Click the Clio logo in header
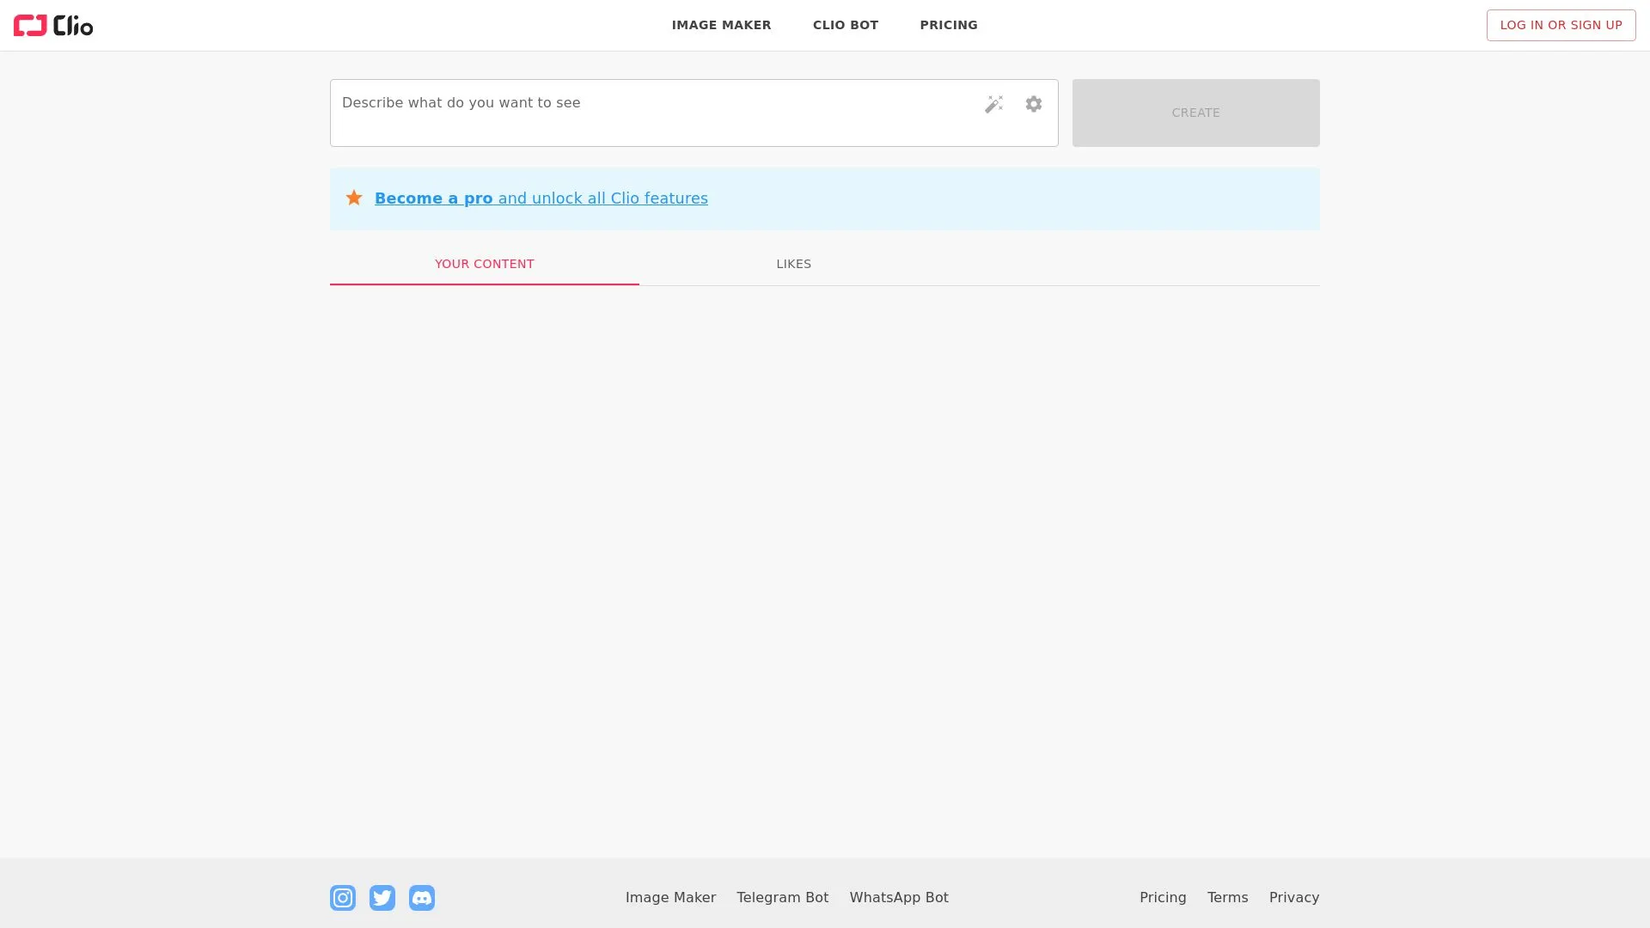This screenshot has width=1650, height=928. 53,26
